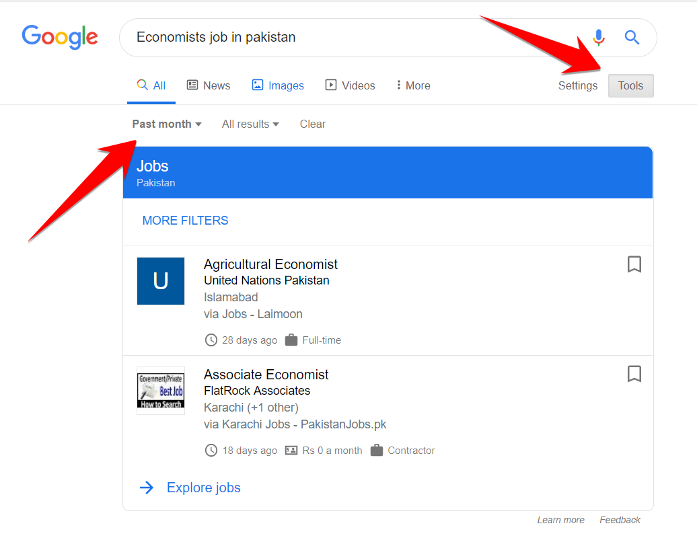Send Feedback on job results

coord(620,520)
